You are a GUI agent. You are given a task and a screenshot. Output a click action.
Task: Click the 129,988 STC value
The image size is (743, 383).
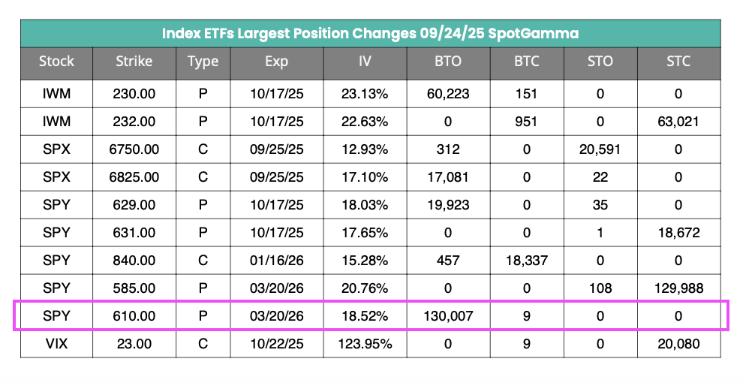pyautogui.click(x=678, y=288)
